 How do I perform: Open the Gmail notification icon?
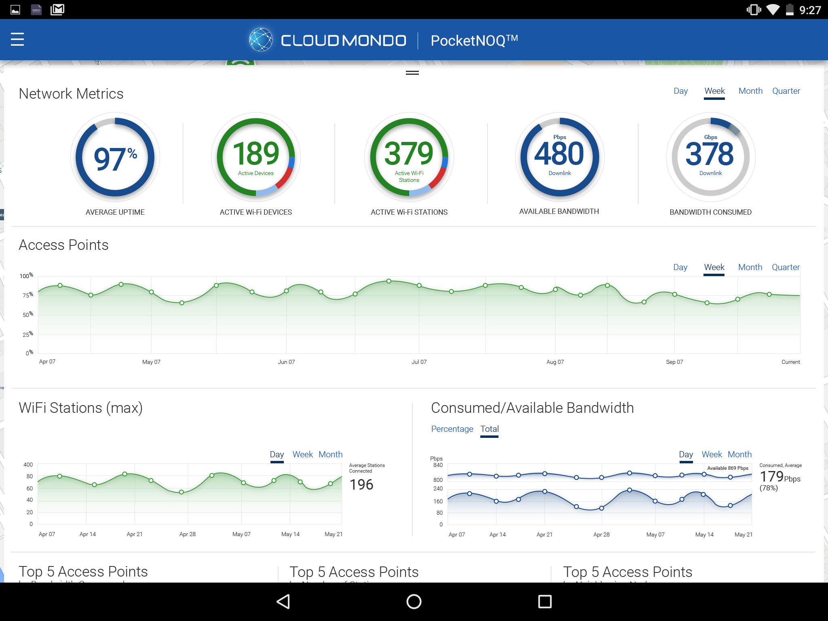pos(57,9)
